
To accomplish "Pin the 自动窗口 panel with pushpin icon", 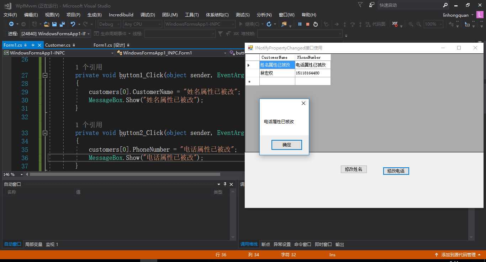I will (x=225, y=184).
